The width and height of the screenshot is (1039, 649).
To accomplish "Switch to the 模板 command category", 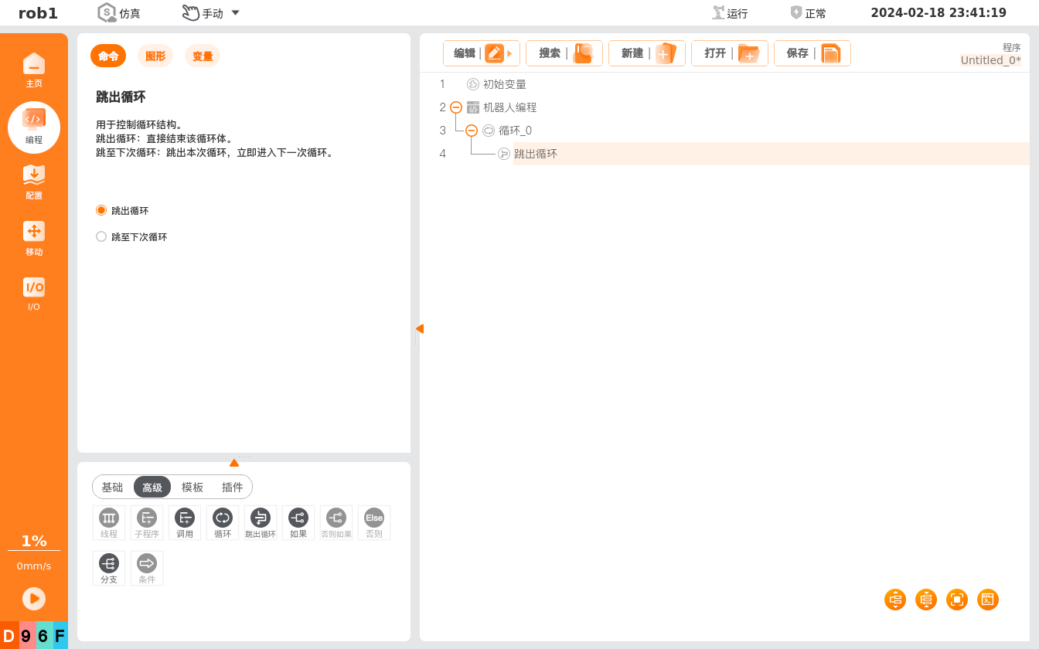I will (192, 488).
